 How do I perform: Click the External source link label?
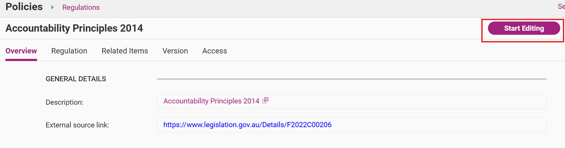point(77,125)
